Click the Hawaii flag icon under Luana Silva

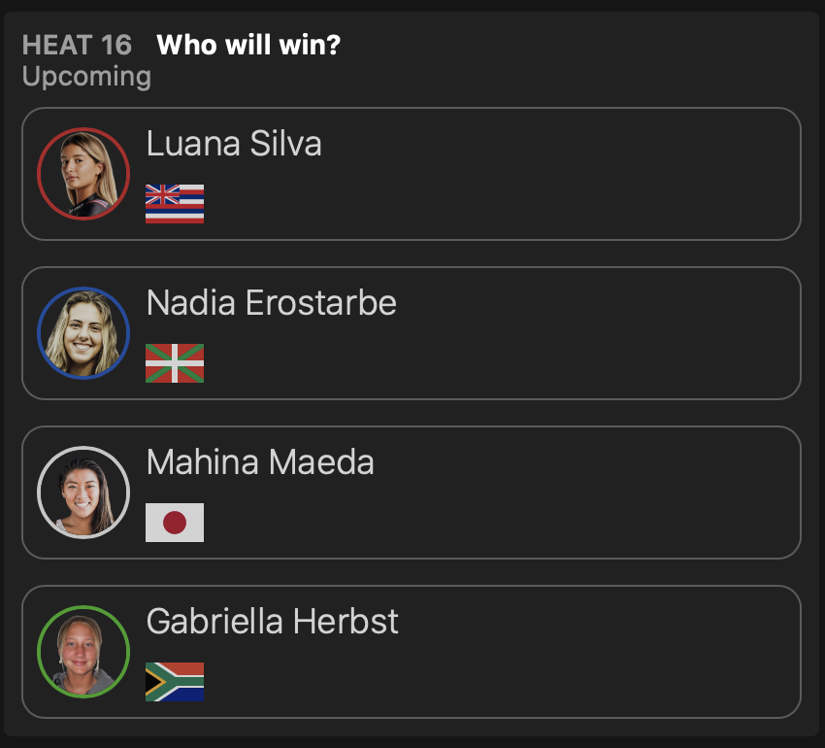pyautogui.click(x=175, y=204)
